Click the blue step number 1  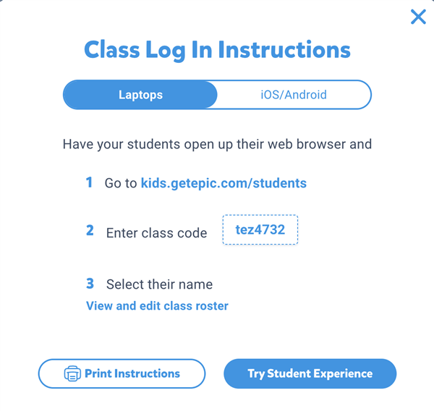[x=89, y=182]
